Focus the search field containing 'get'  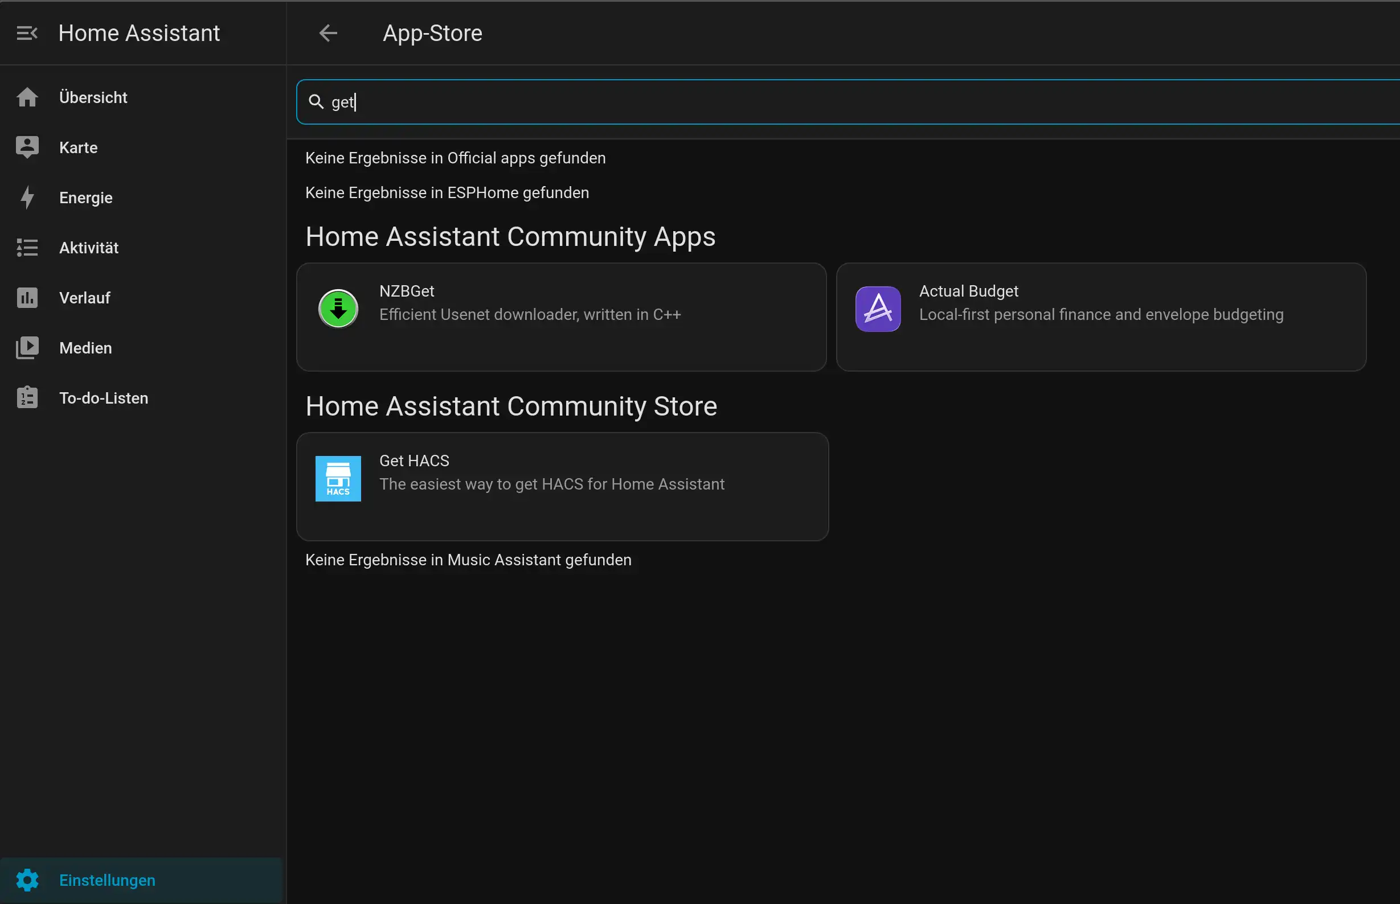(848, 102)
